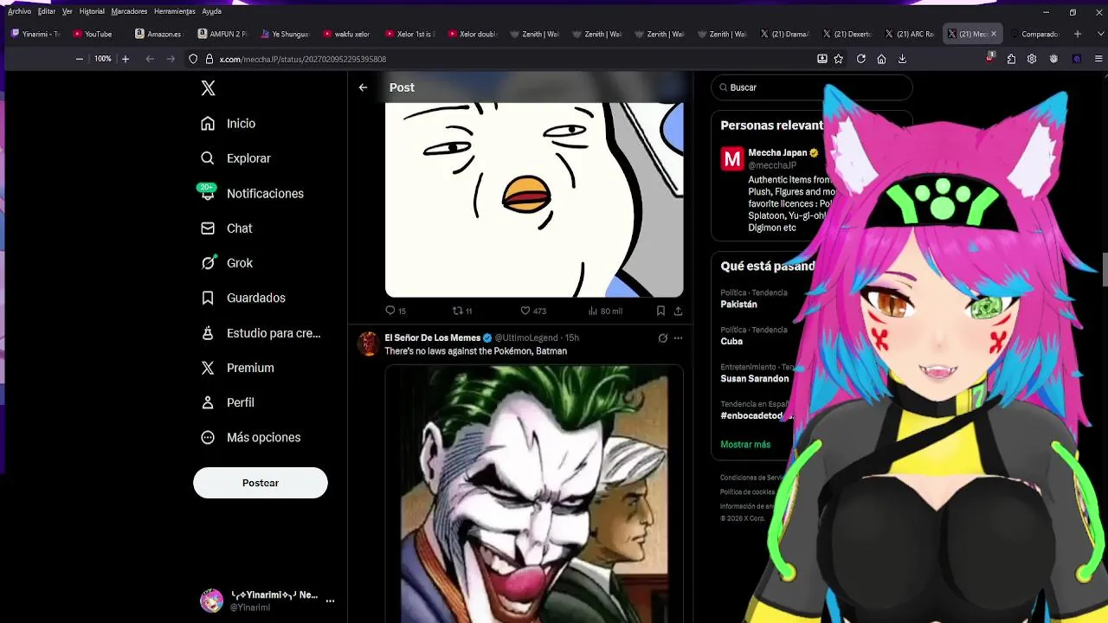Open the duck drawing image
This screenshot has height=623, width=1108.
click(x=534, y=200)
